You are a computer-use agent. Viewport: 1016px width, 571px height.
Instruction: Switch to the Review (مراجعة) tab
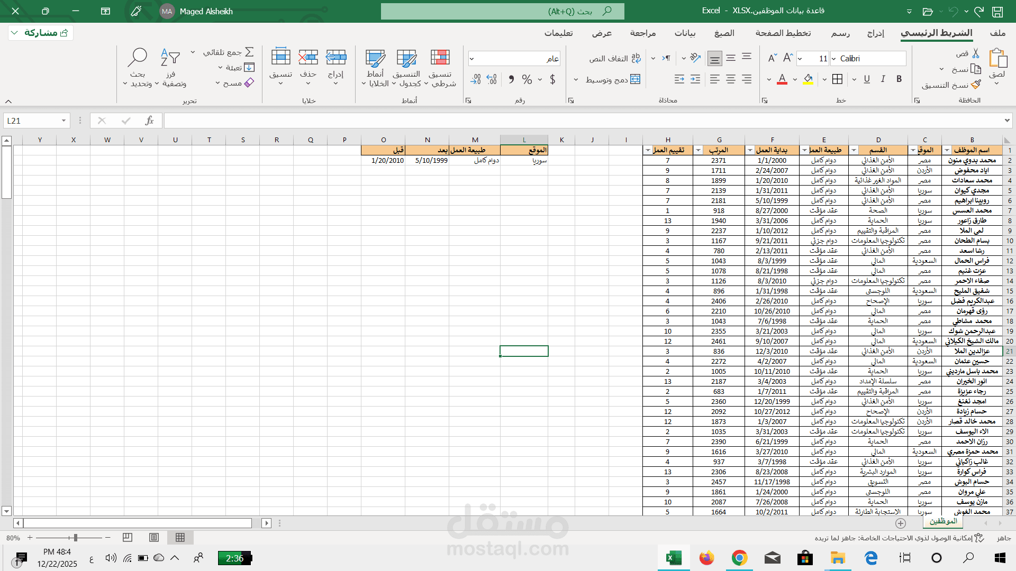[x=643, y=33]
